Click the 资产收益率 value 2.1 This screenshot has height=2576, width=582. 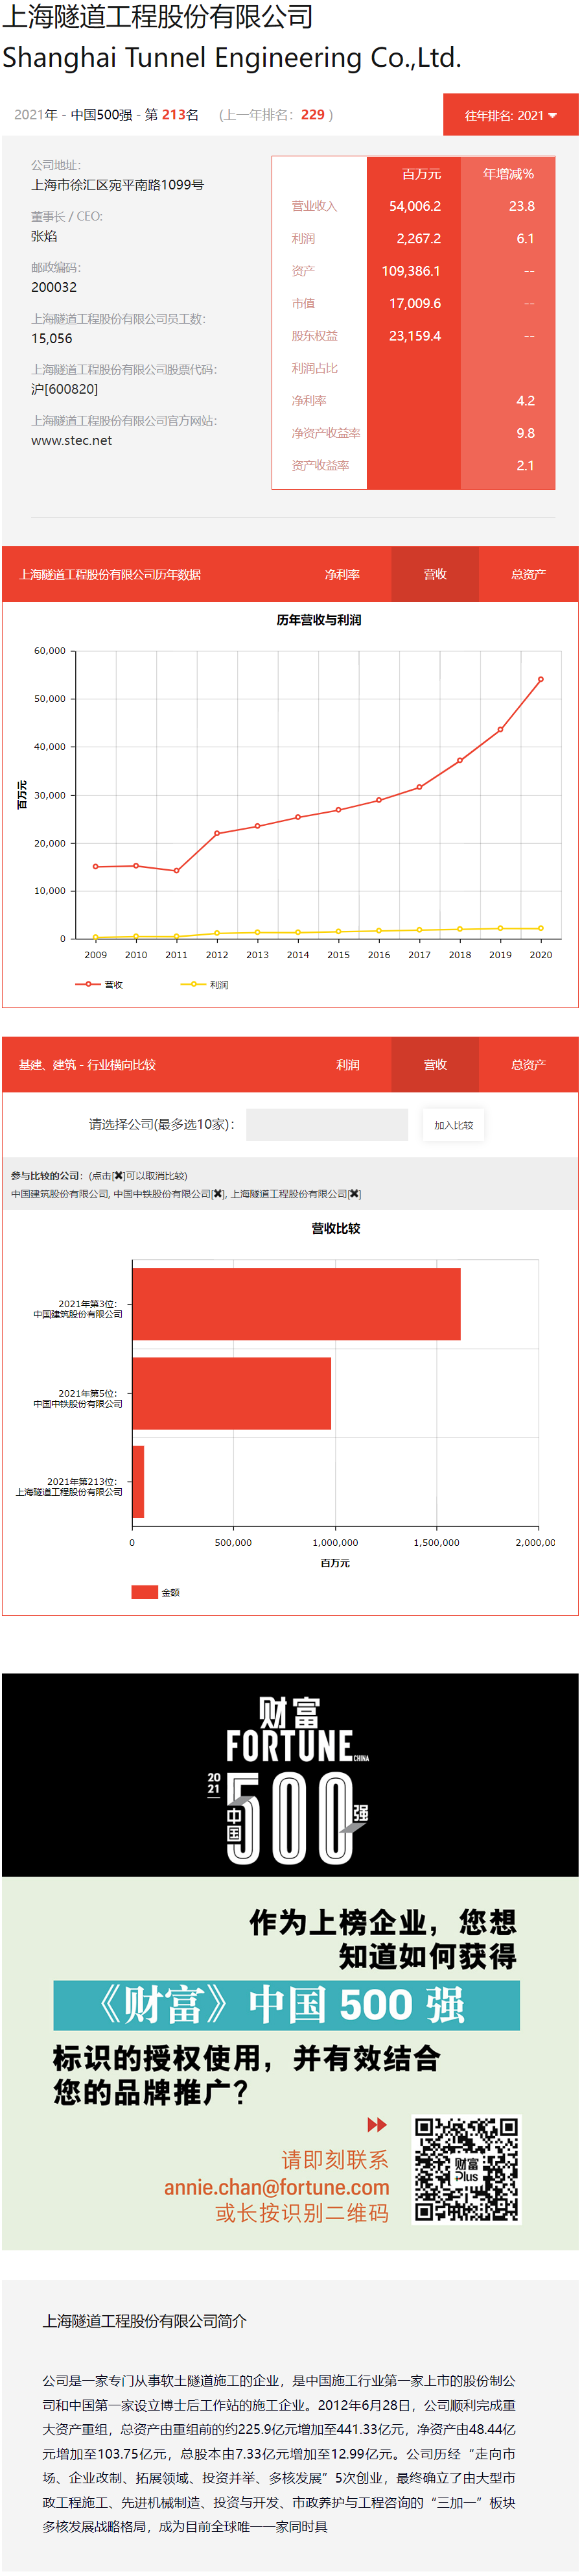[526, 467]
